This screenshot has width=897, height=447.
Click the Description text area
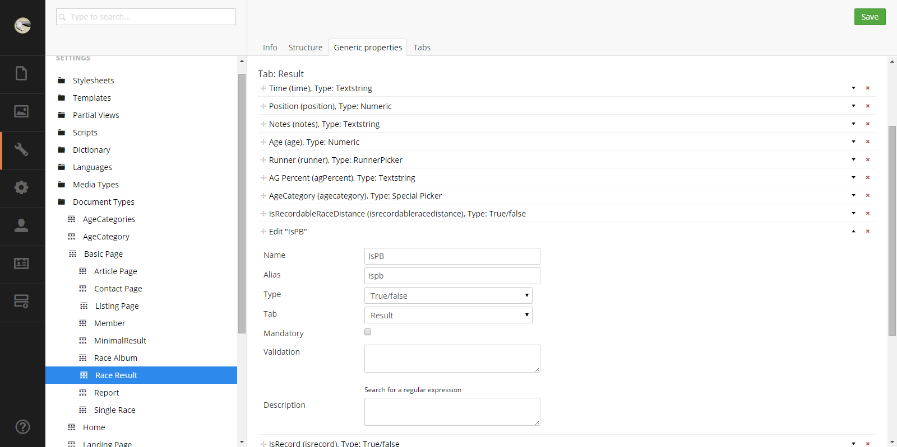[x=452, y=412]
